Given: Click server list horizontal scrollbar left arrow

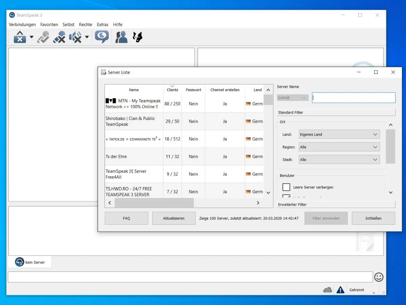Looking at the screenshot, I should [x=110, y=203].
